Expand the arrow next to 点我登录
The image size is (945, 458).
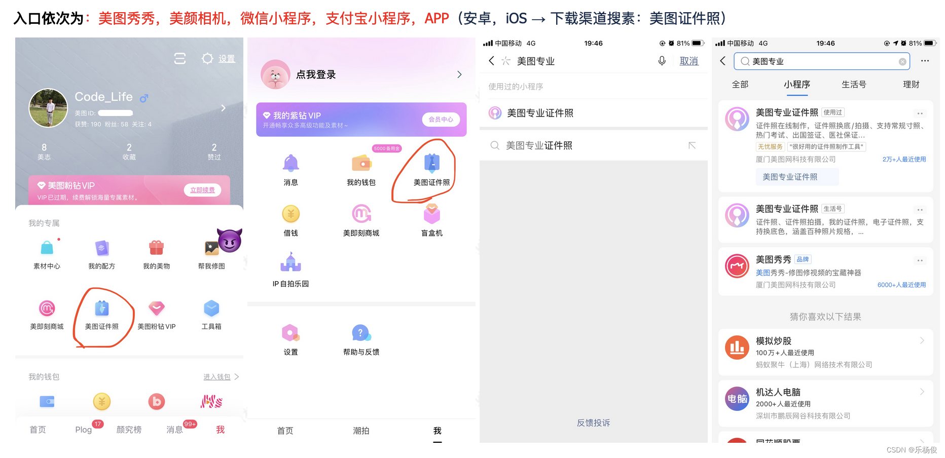click(x=459, y=74)
